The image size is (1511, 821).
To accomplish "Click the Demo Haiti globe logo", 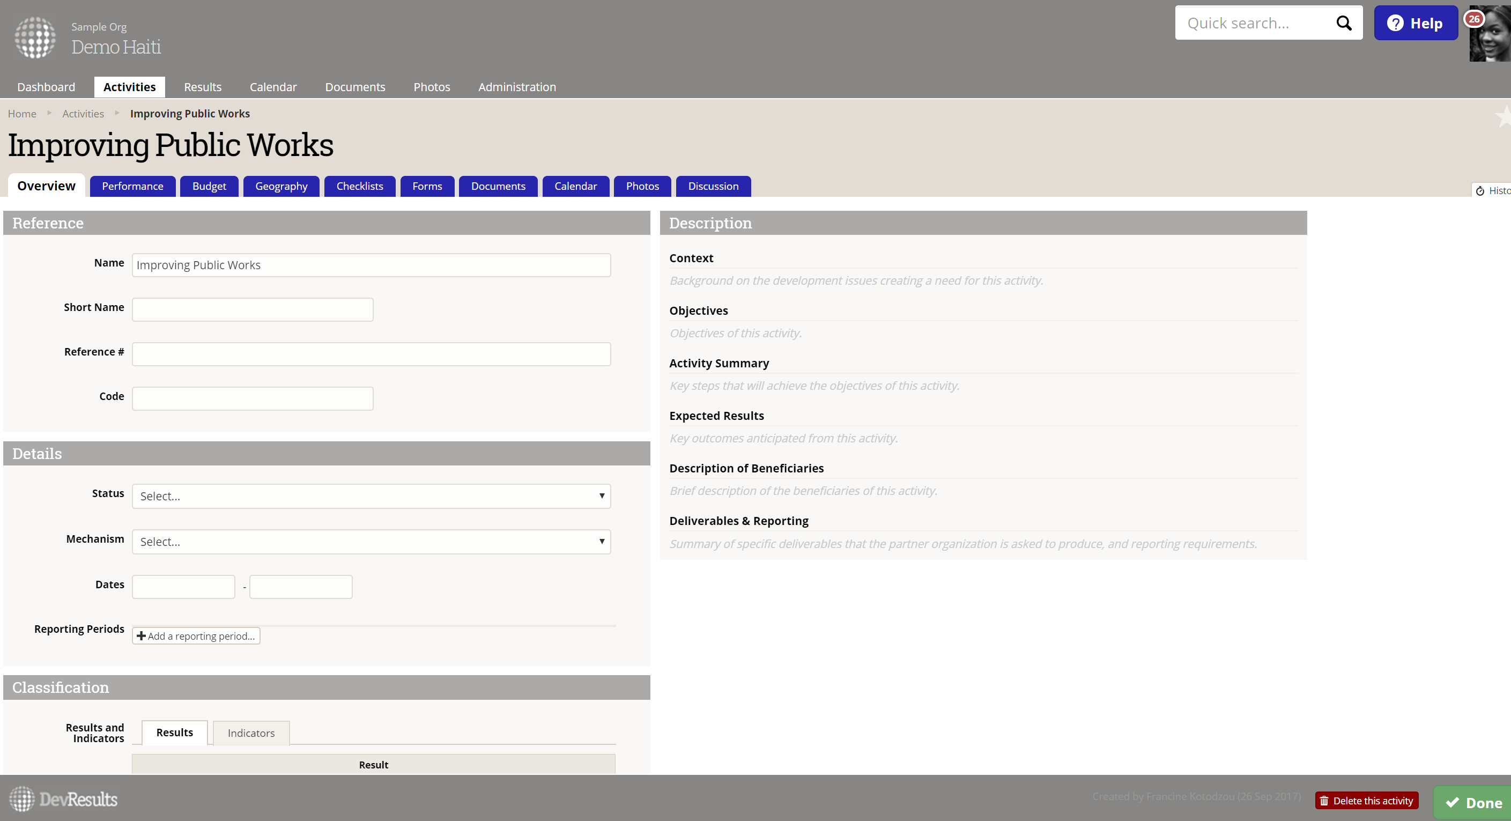I will (x=35, y=38).
